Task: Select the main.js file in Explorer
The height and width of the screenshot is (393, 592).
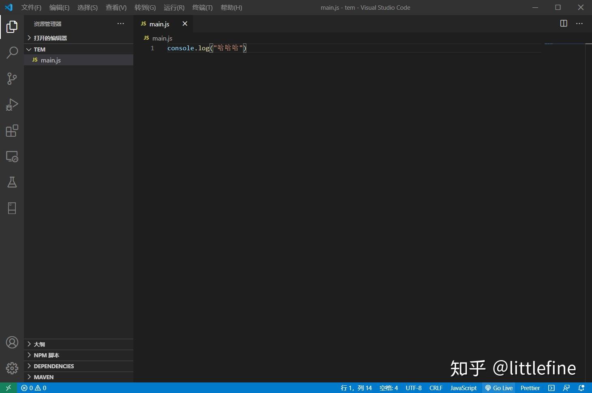Action: 51,60
